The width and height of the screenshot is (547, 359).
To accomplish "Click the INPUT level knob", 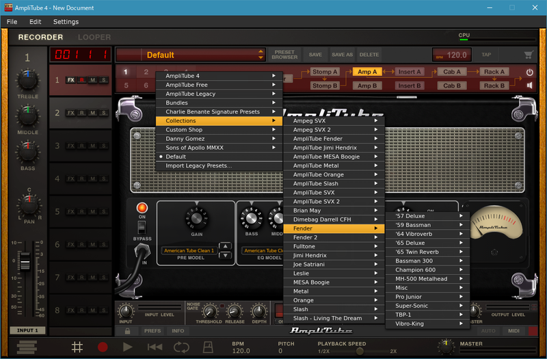I will click(126, 311).
